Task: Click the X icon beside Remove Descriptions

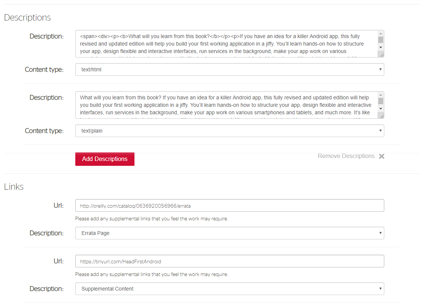Action: tap(382, 156)
